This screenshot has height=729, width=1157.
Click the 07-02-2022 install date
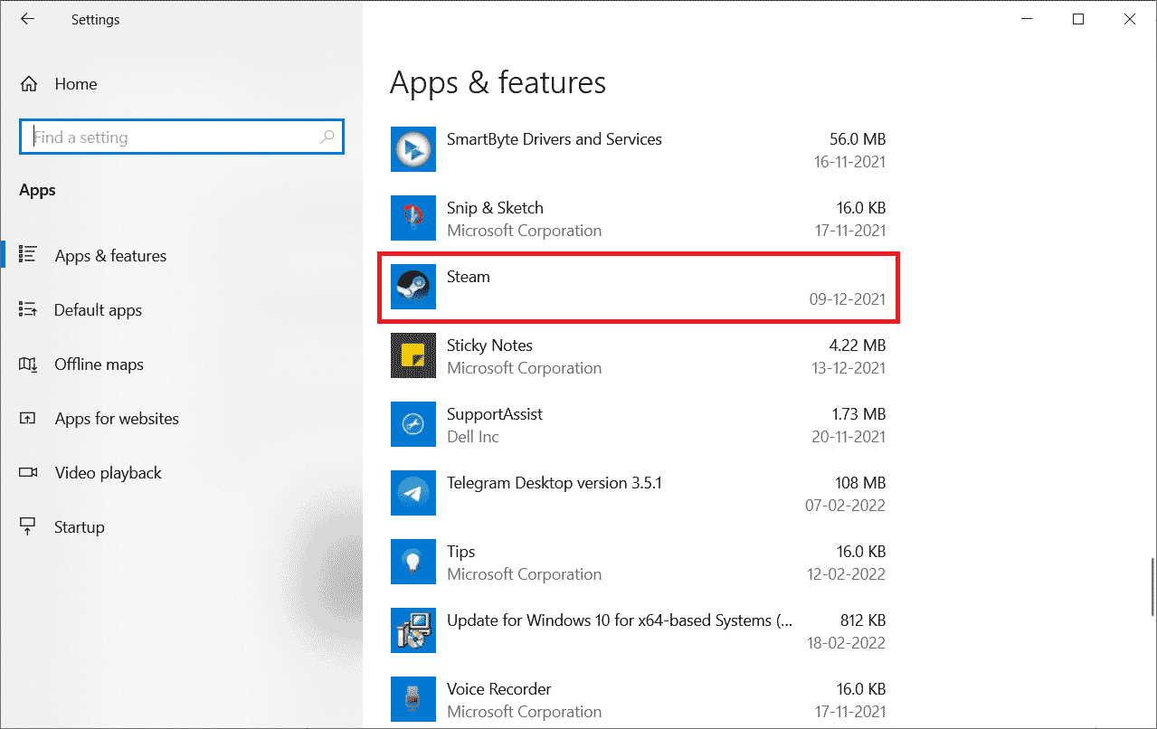pyautogui.click(x=848, y=506)
